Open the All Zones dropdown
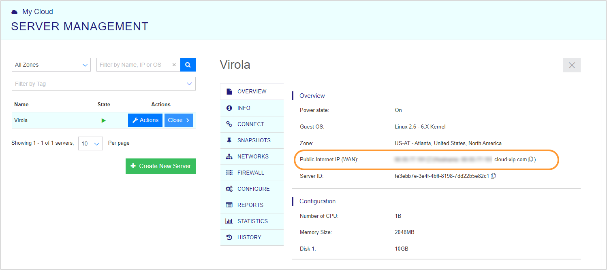607x270 pixels. pos(51,65)
